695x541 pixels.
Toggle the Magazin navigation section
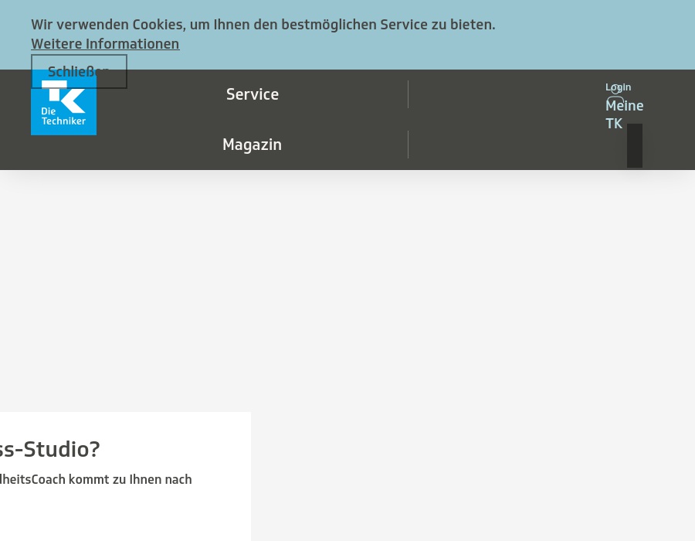pyautogui.click(x=252, y=145)
